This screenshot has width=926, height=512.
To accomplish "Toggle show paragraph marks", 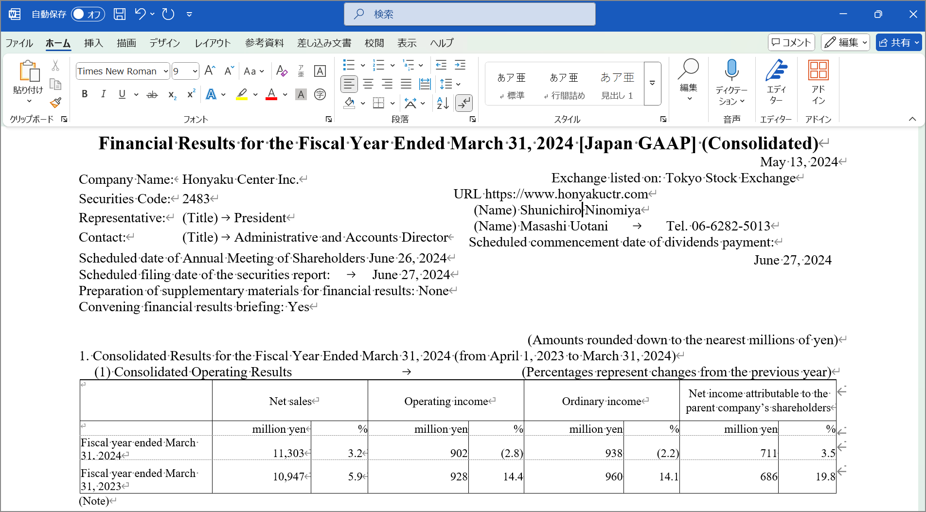I will (464, 103).
